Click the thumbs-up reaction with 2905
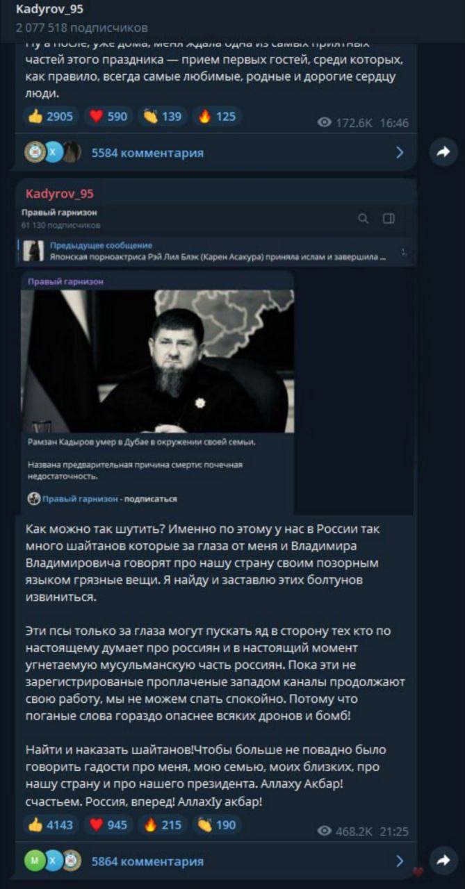Image resolution: width=465 pixels, height=889 pixels. (x=51, y=116)
